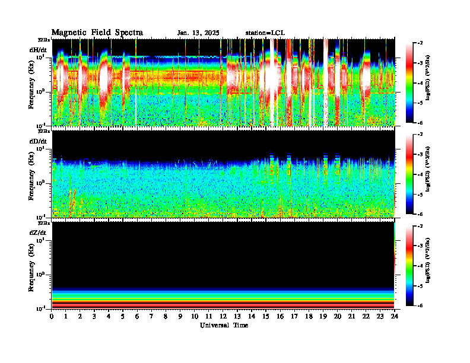
Task: Click the log(PSD) label beside dH/dt color bar
Action: click(427, 78)
